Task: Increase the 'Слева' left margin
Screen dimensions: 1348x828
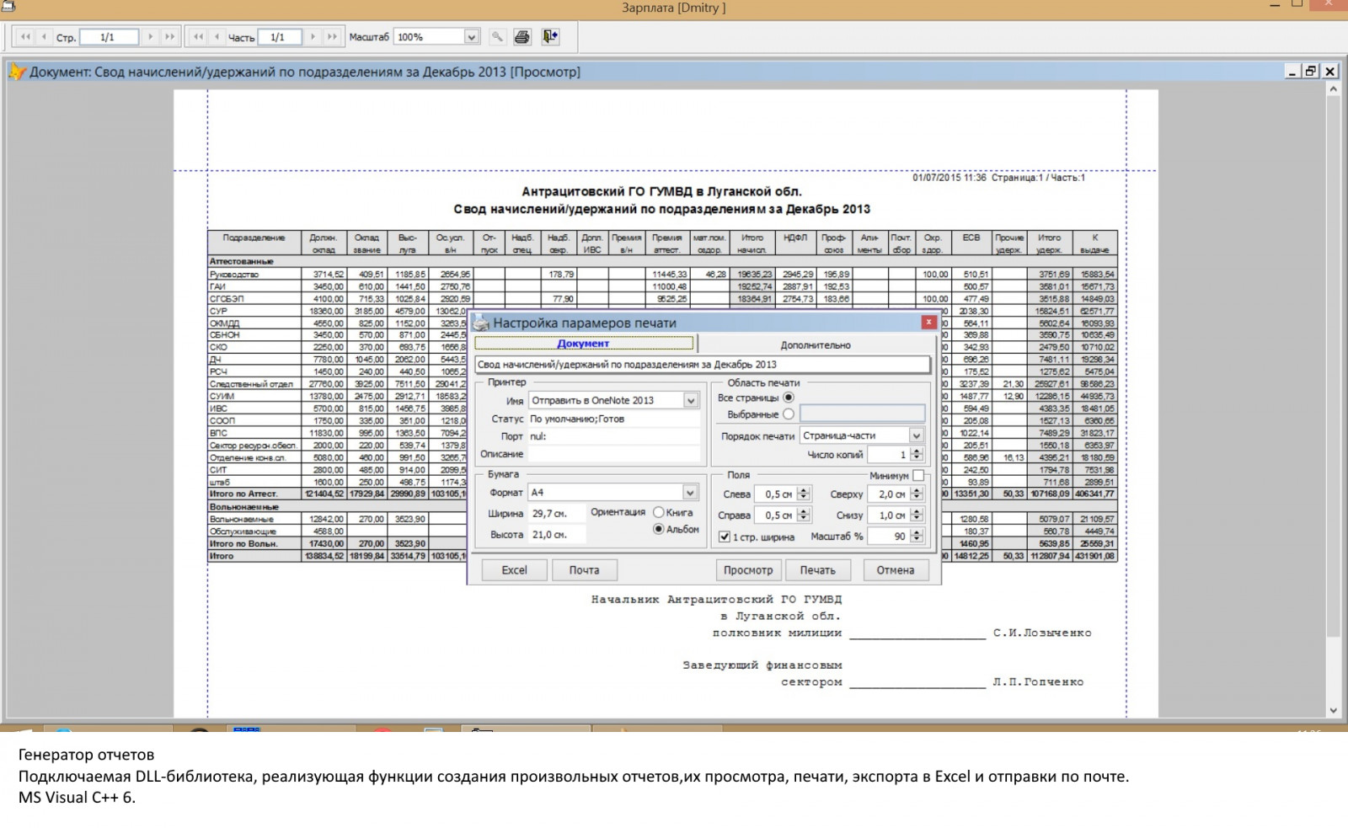Action: tap(804, 490)
